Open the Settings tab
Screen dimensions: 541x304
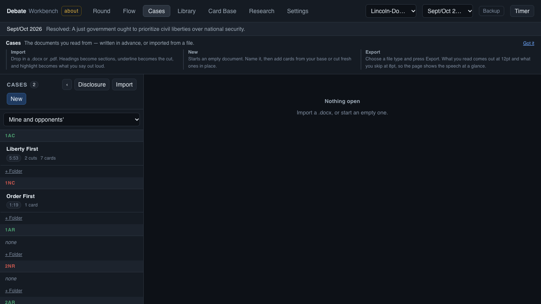coord(298,11)
